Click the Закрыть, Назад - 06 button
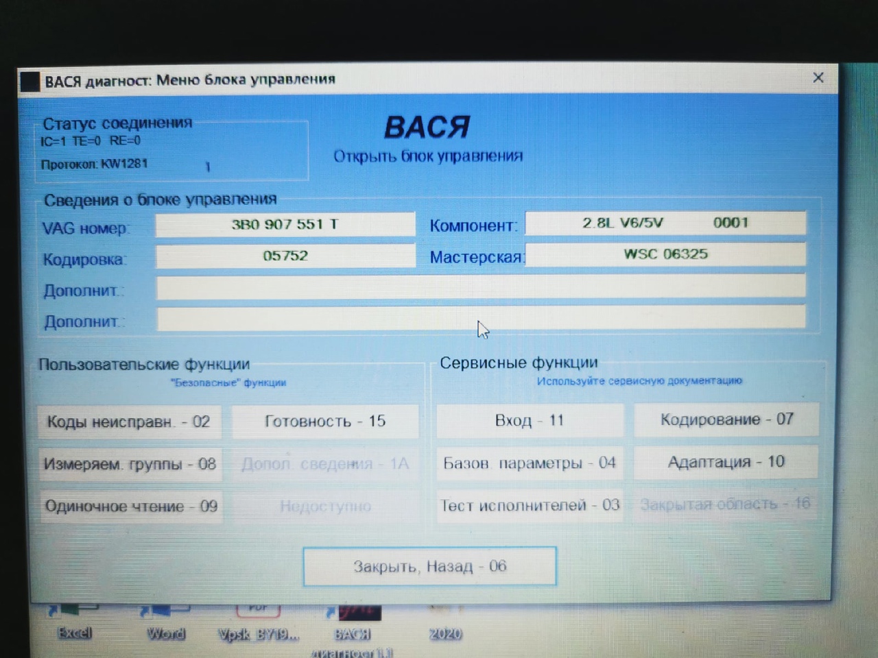Image resolution: width=878 pixels, height=658 pixels. tap(429, 566)
